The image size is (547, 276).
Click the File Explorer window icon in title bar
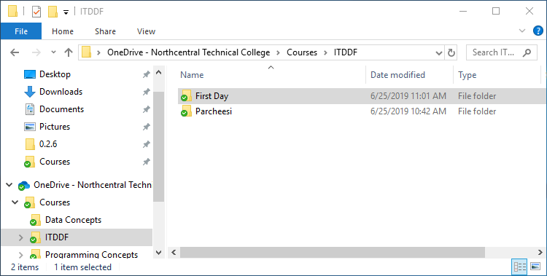click(13, 12)
